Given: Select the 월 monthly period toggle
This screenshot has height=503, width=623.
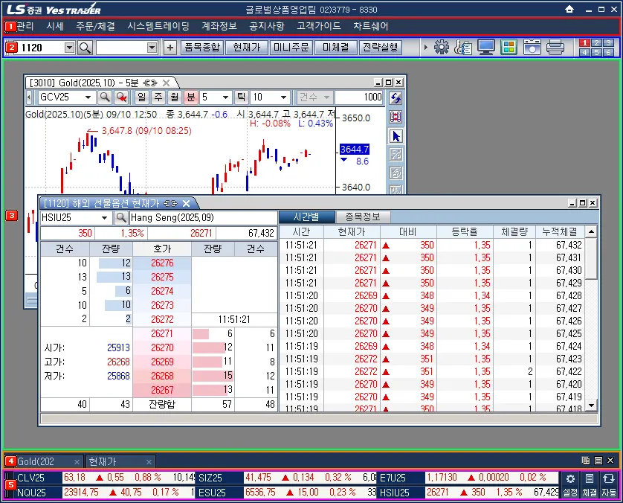Looking at the screenshot, I should (175, 97).
